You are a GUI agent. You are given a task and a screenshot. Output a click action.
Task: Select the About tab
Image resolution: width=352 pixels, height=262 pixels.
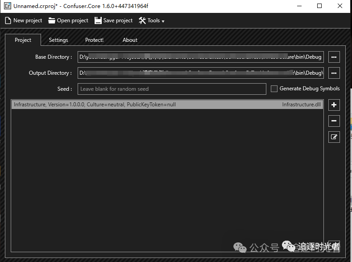130,40
